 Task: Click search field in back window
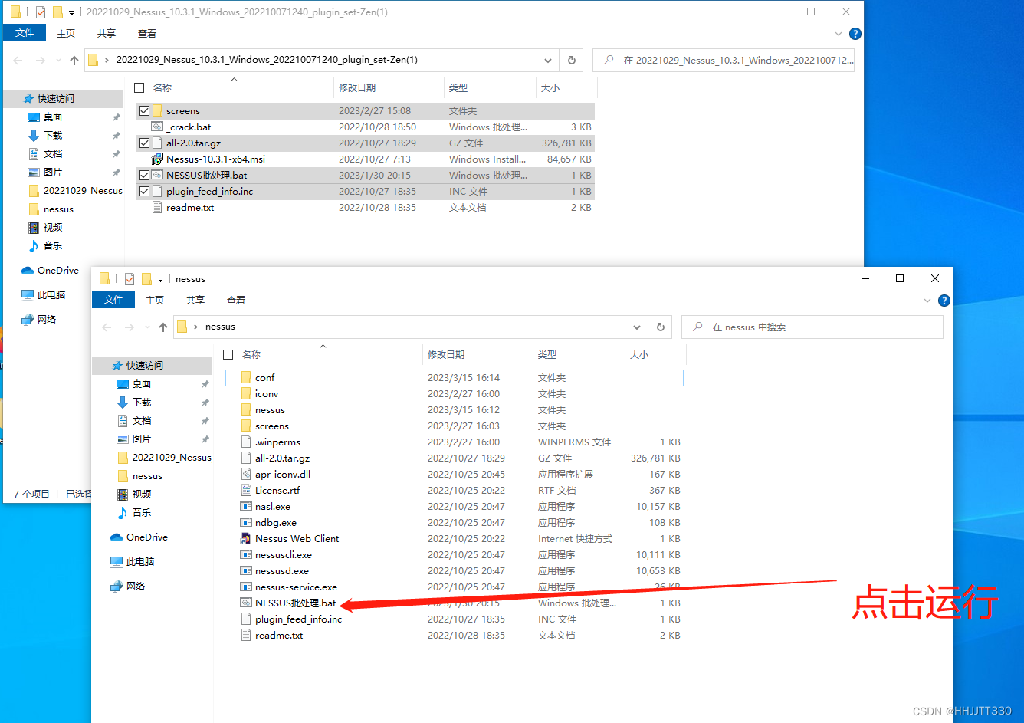click(x=724, y=61)
